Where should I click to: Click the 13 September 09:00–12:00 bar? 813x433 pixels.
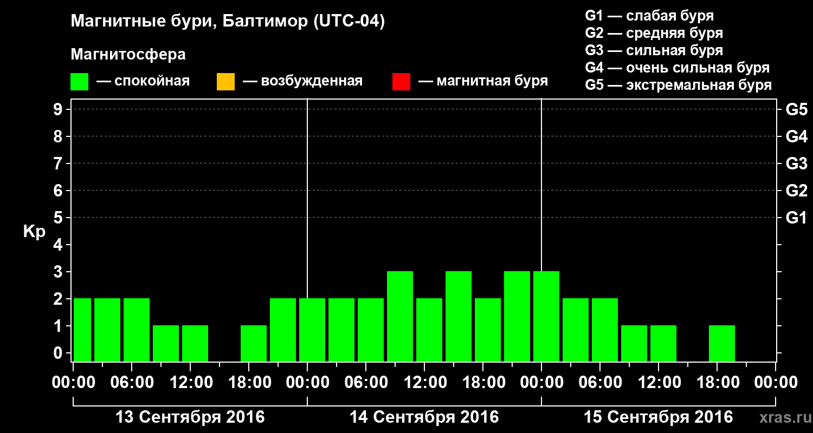tap(166, 343)
